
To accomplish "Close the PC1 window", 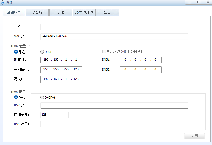I will pyautogui.click(x=208, y=2).
